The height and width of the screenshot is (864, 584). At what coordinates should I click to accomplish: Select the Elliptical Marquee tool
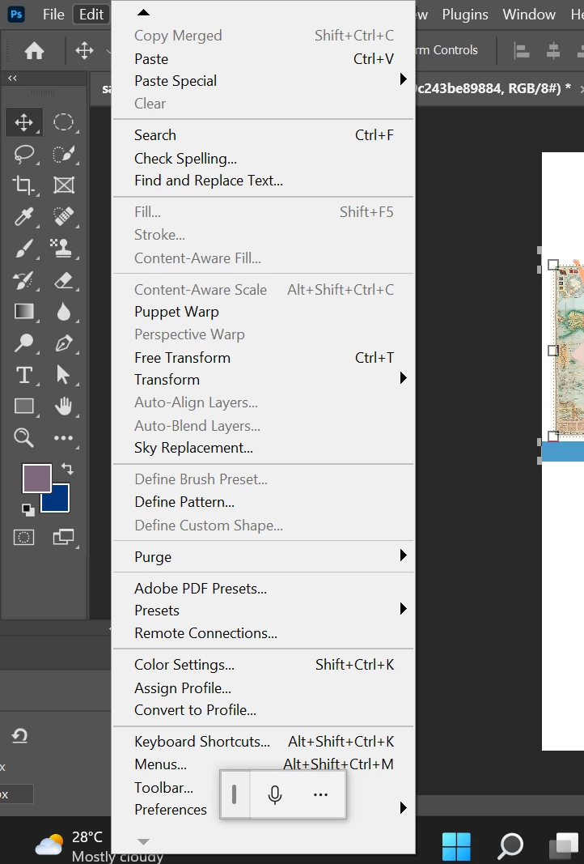coord(63,121)
